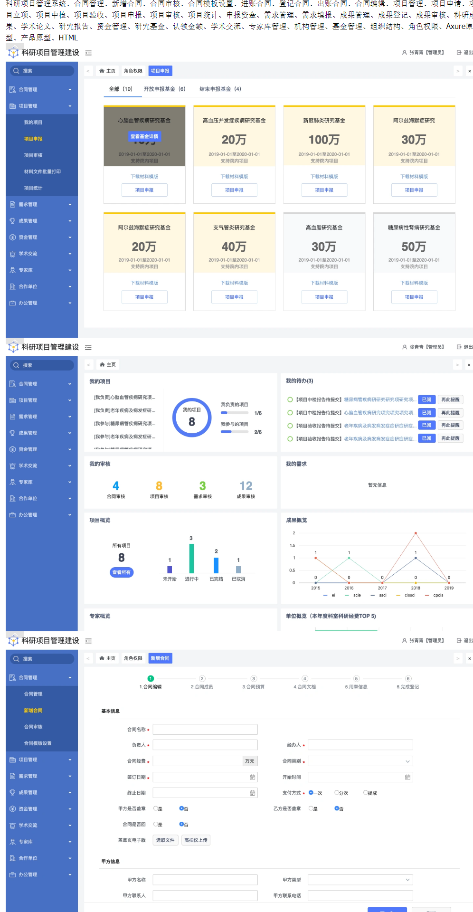Viewport: 473px width, 912px height.
Task: Expand 成果管理 chevron in dashboard sidebar
Action: (70, 433)
